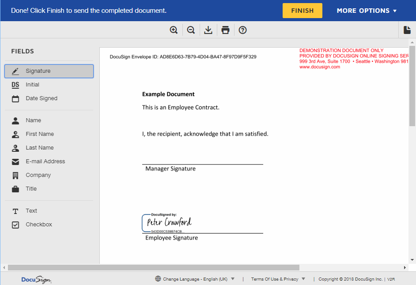416x285 pixels.
Task: Select the Signature field label
Action: coord(38,71)
